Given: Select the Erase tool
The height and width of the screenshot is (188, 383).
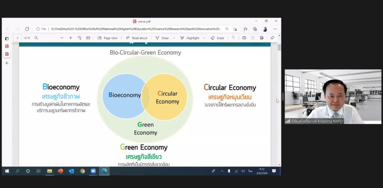Looking at the screenshot, I should click(x=217, y=38).
